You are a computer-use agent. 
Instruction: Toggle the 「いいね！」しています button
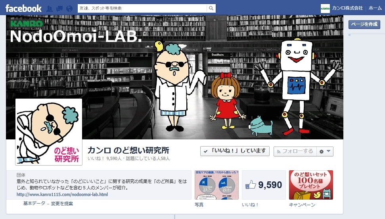(x=235, y=151)
